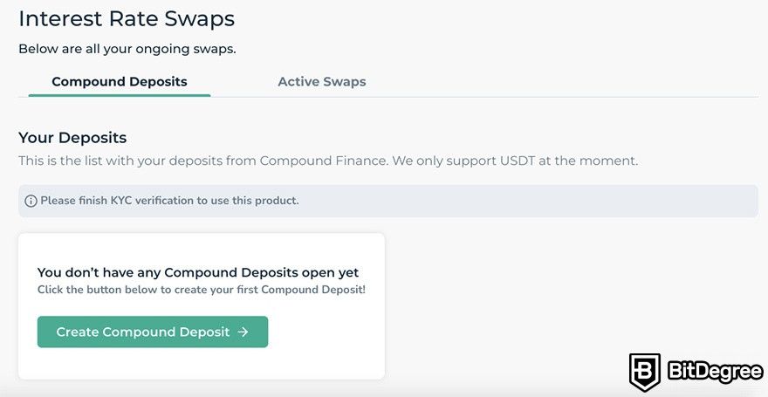Click the 'Below are all your ongoing swaps' subtitle
Screen dimensions: 768x397
(127, 49)
